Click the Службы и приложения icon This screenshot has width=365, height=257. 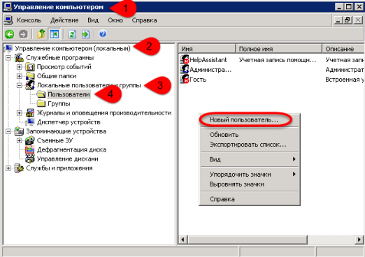[x=19, y=168]
